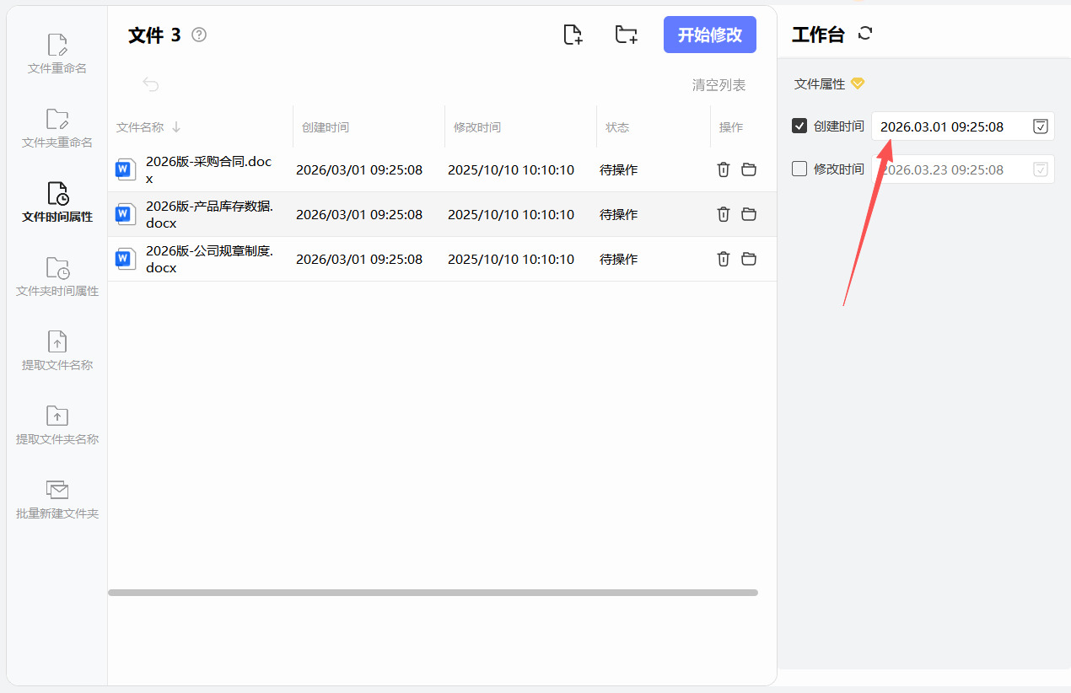Uncheck the 创建时间 checkbox
1071x693 pixels.
[x=799, y=126]
